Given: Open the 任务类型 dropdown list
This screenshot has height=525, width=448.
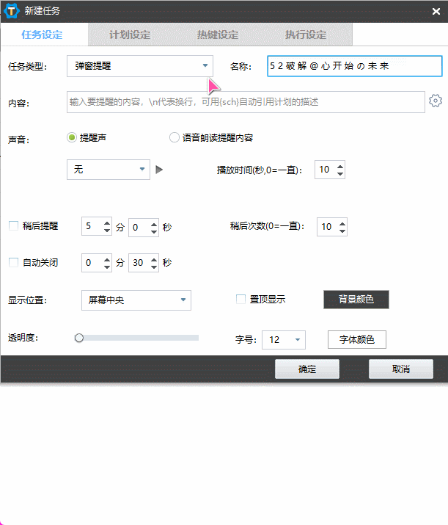Looking at the screenshot, I should point(139,66).
